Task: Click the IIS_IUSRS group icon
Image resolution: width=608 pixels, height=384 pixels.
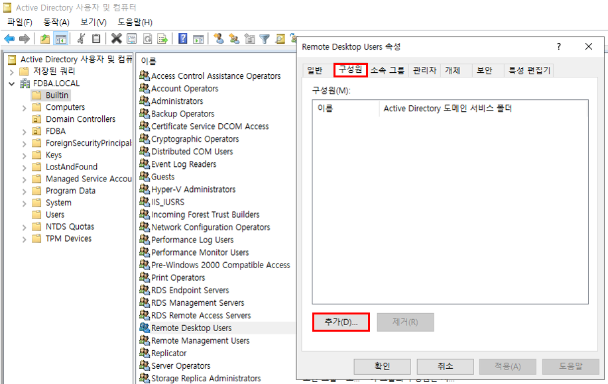Action: pos(145,202)
